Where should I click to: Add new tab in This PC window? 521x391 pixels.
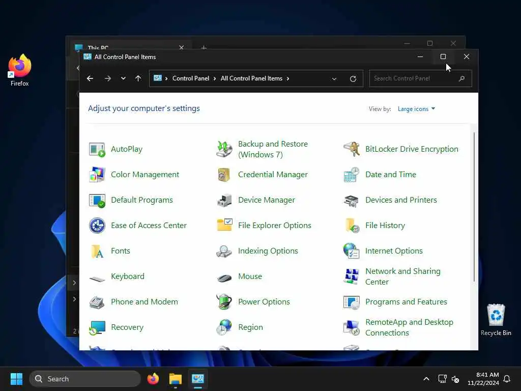pyautogui.click(x=204, y=48)
